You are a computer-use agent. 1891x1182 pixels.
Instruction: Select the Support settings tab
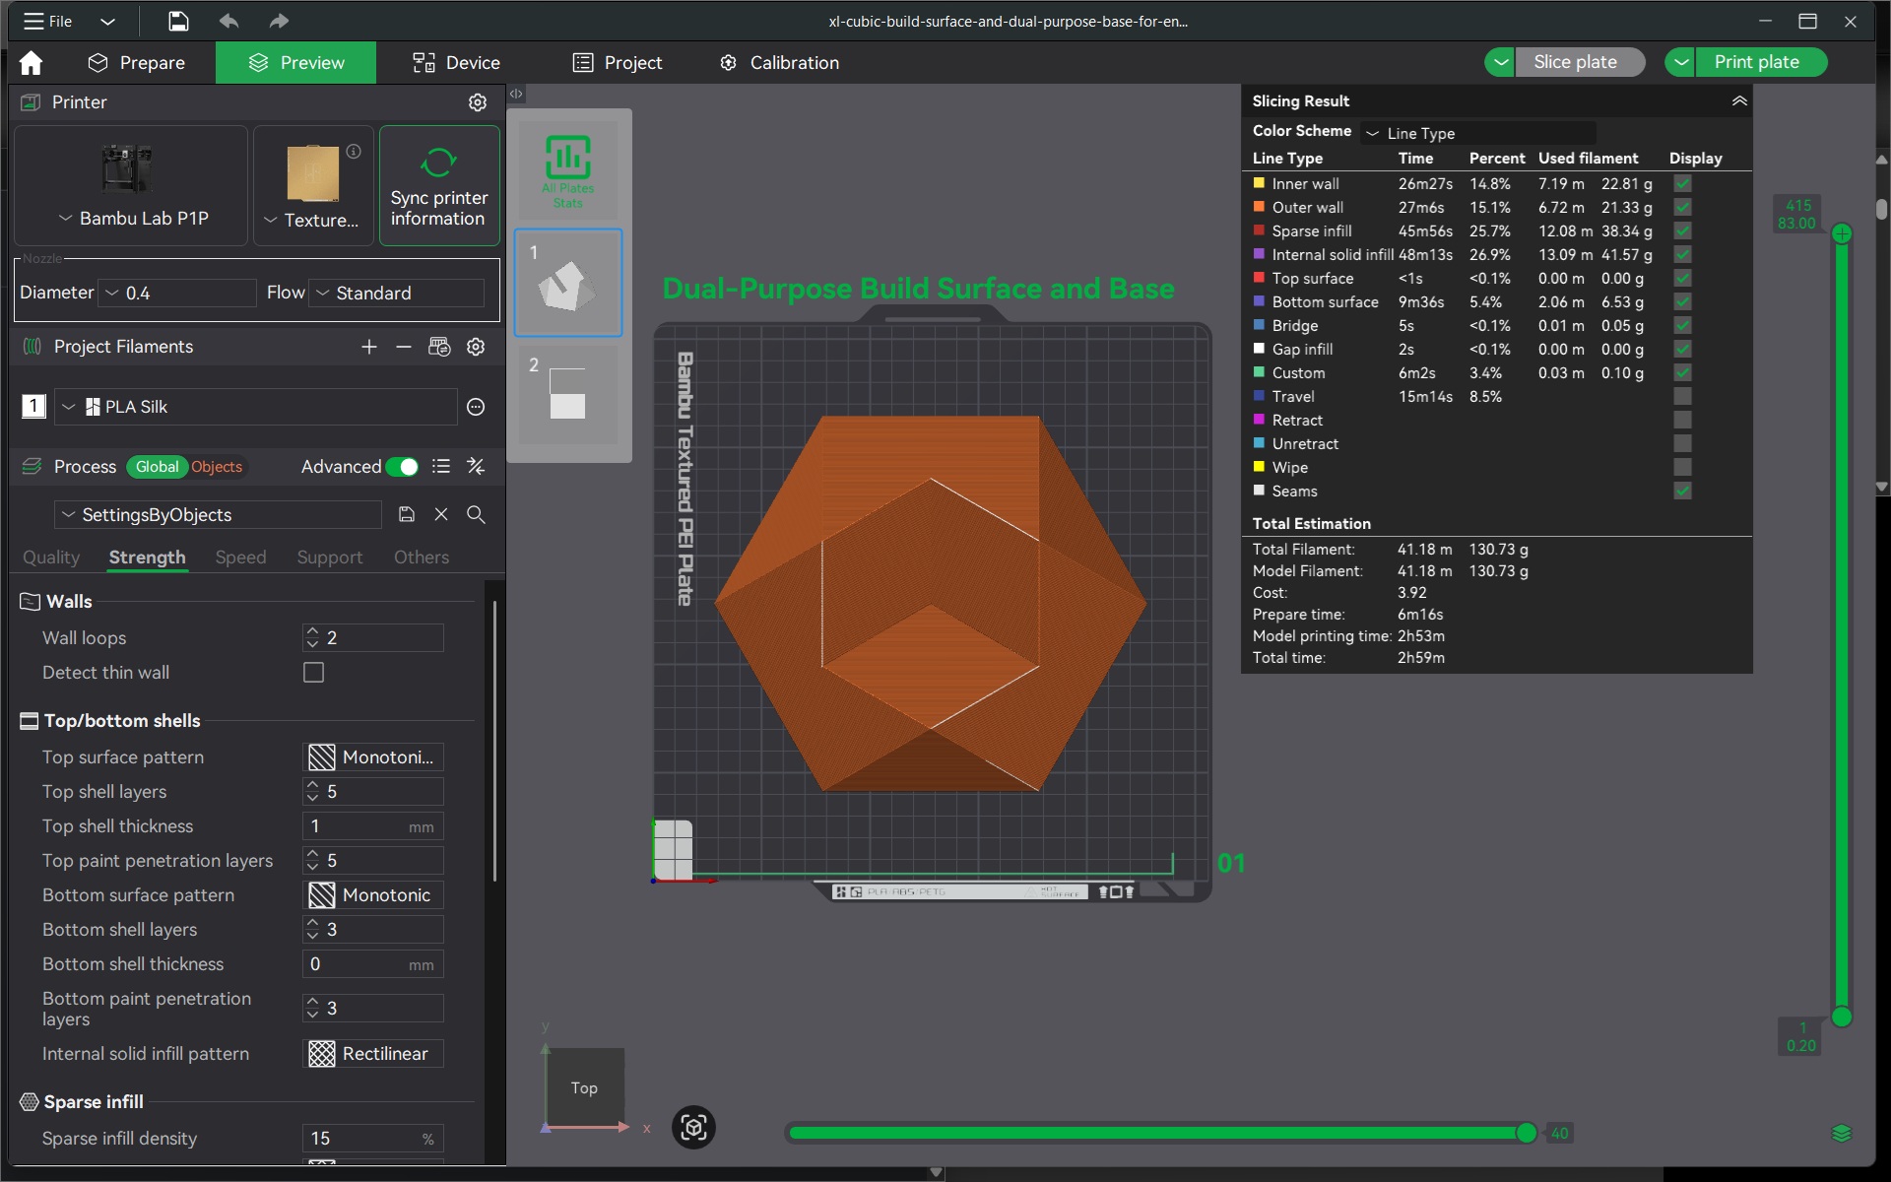click(x=330, y=558)
